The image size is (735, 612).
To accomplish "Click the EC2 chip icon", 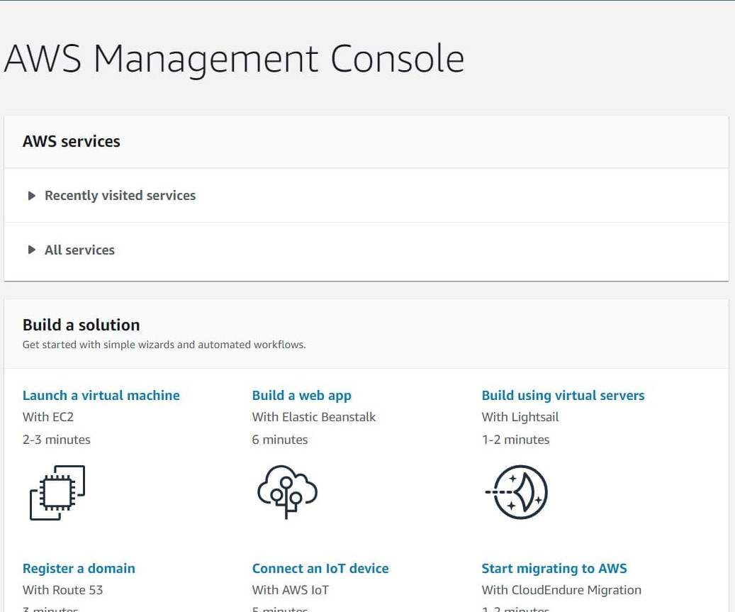I will (57, 492).
